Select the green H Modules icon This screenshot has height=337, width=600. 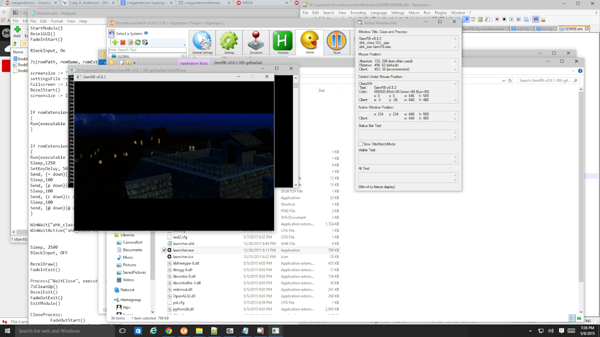[283, 42]
